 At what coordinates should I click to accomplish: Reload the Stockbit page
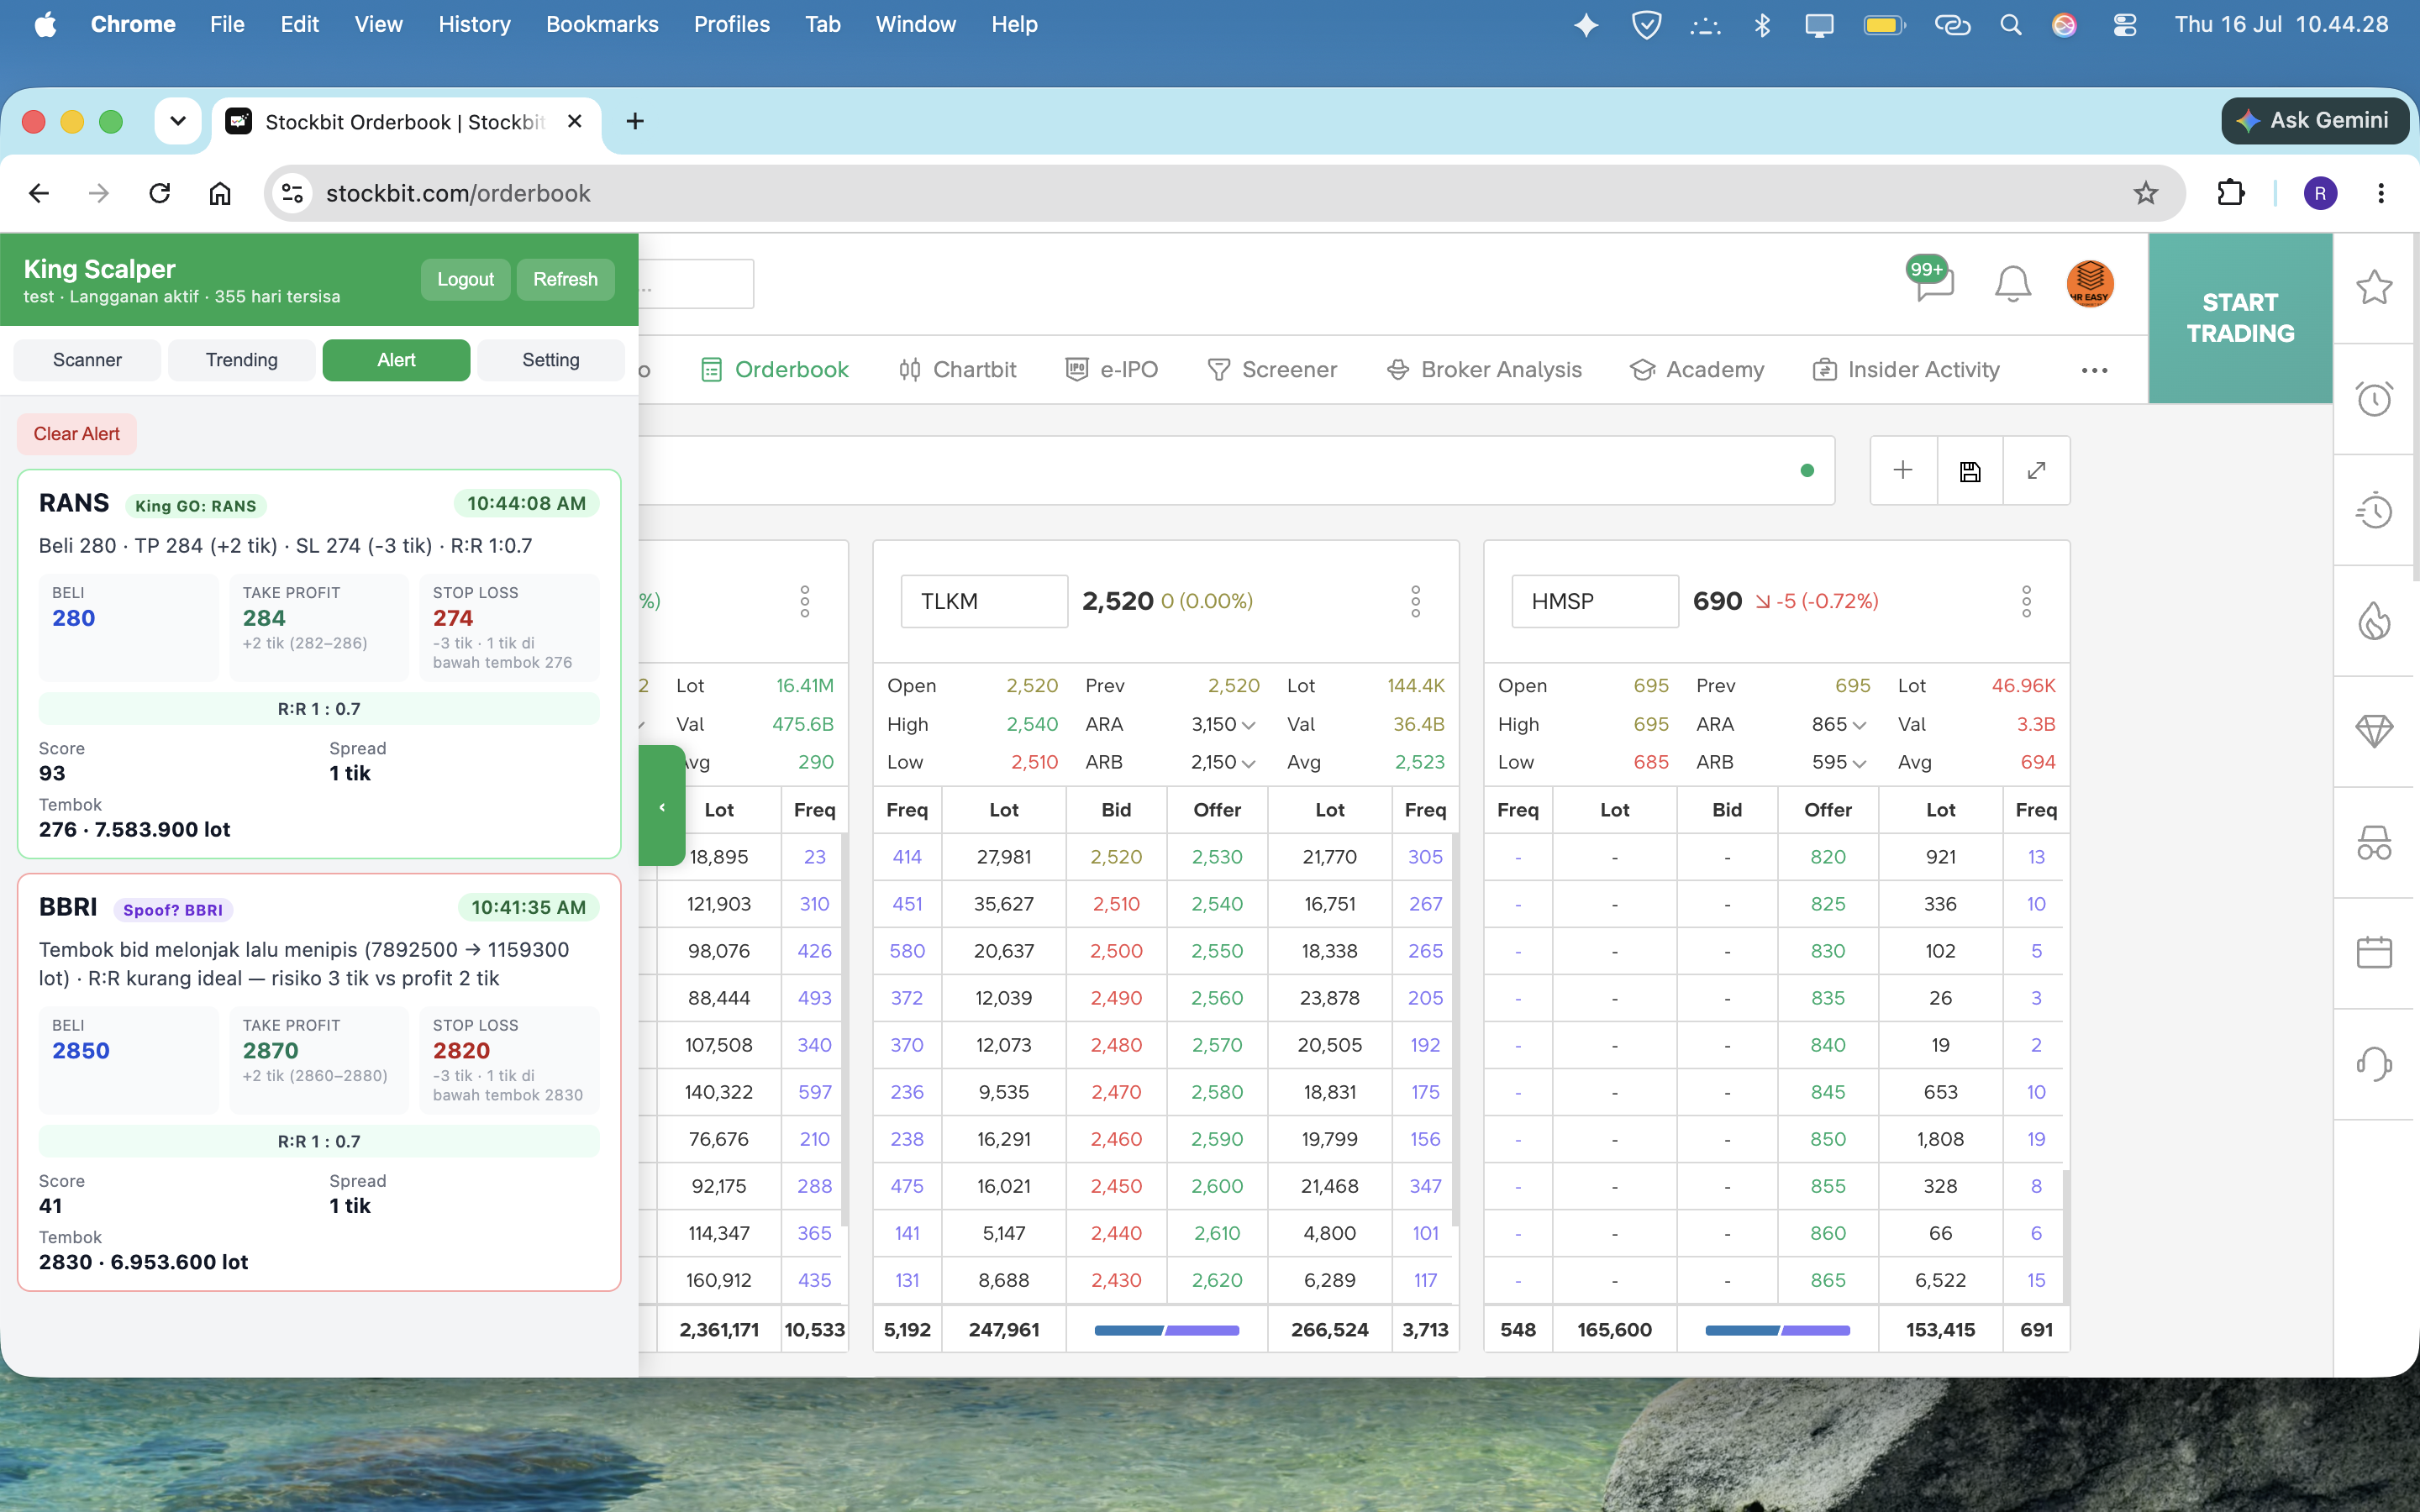(x=159, y=193)
